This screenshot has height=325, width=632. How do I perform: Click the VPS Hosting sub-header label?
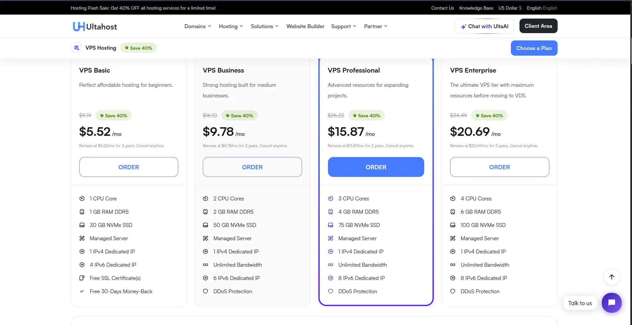(101, 48)
